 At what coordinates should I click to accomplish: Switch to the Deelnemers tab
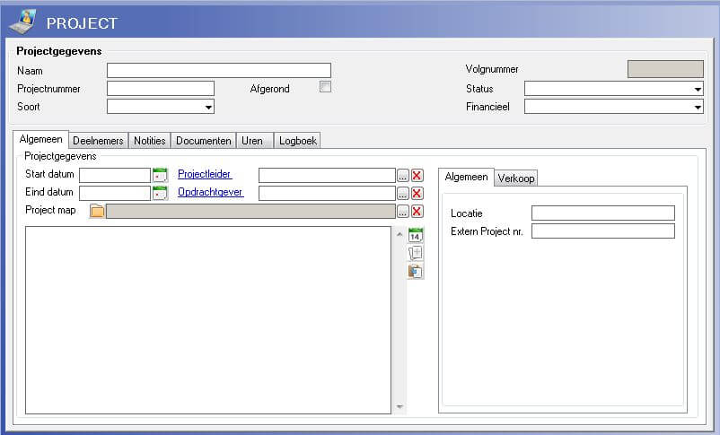[x=98, y=141]
